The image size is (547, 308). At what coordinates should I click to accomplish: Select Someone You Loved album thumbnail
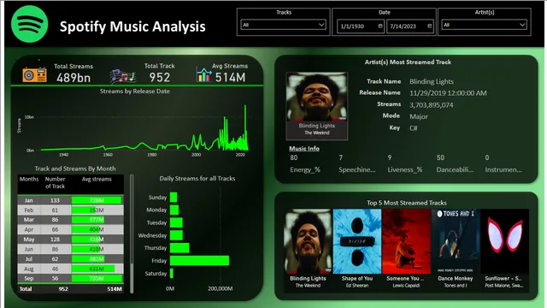(407, 241)
